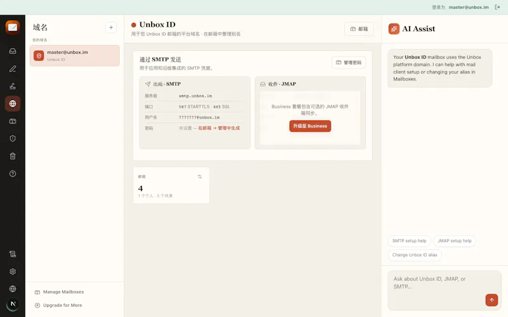Click the red status dot by Unbox ID
Screen dimensions: 508x317
[x=133, y=25]
